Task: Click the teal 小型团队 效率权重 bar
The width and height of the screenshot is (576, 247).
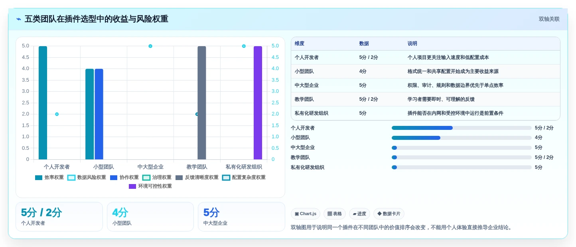Action: tap(90, 114)
